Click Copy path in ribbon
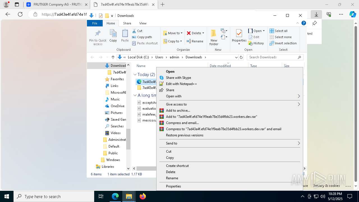359x202 pixels. (x=142, y=37)
